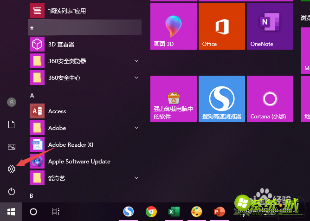Open the 搜狗高速浏览器 tile
The height and width of the screenshot is (221, 310).
pos(222,99)
